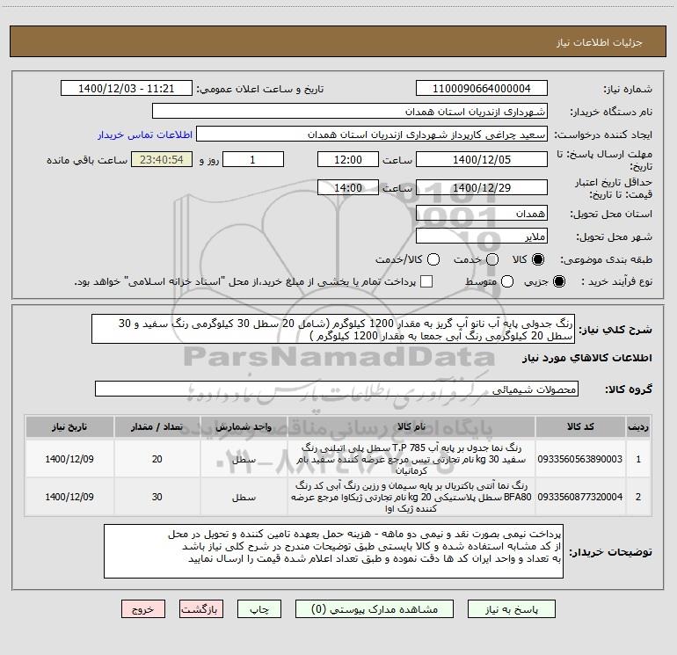Click the requester field سعید چراغی
677x655 pixels.
(x=372, y=135)
